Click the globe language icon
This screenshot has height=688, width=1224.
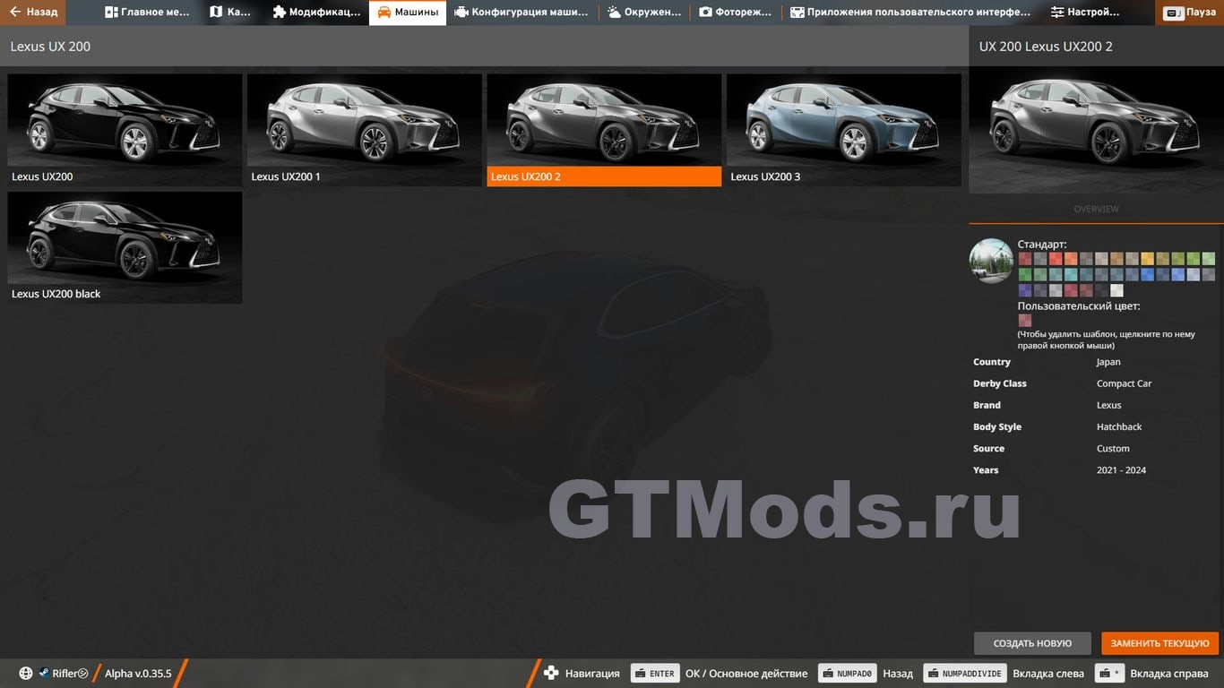click(x=26, y=674)
